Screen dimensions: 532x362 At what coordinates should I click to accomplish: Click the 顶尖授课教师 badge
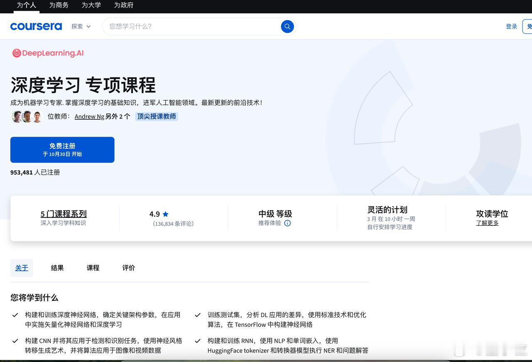click(157, 116)
